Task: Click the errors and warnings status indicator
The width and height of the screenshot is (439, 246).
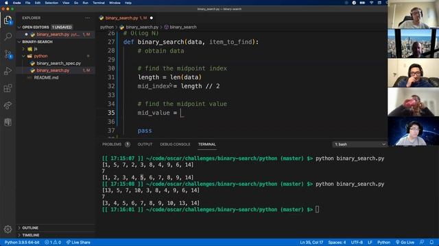Action: [53, 243]
